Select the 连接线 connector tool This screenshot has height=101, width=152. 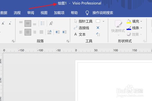[81, 28]
